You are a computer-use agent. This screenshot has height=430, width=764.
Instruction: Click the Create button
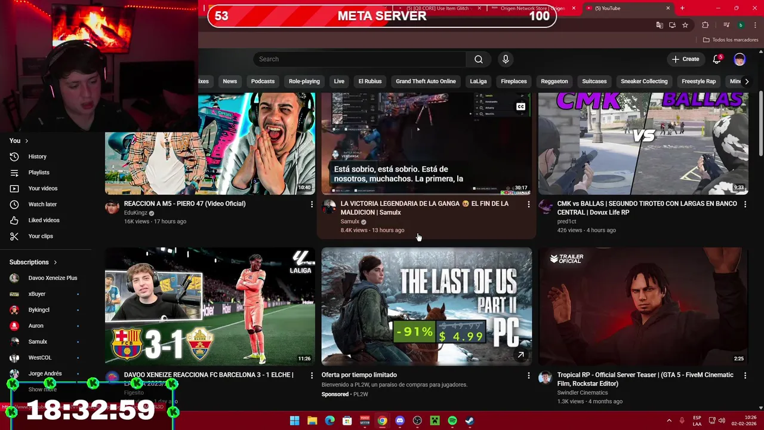coord(685,59)
